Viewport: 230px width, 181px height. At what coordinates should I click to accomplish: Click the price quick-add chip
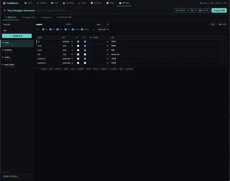pyautogui.click(x=73, y=69)
